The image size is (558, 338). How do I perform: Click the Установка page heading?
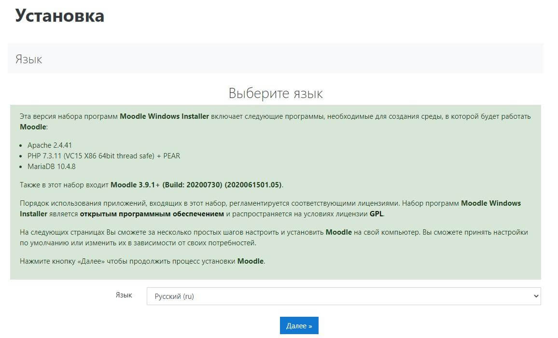pyautogui.click(x=59, y=15)
